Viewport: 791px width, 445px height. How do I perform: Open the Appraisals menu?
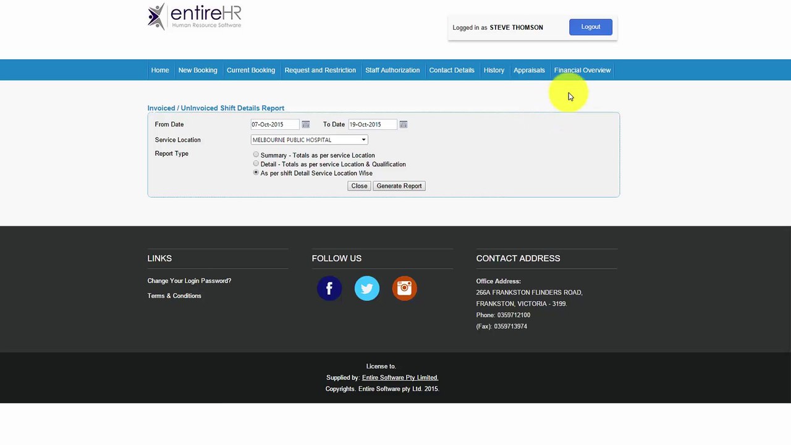click(x=529, y=70)
